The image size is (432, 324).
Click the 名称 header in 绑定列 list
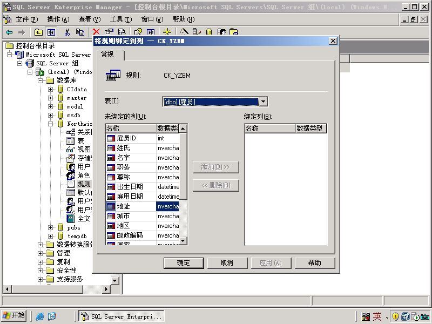(270, 129)
